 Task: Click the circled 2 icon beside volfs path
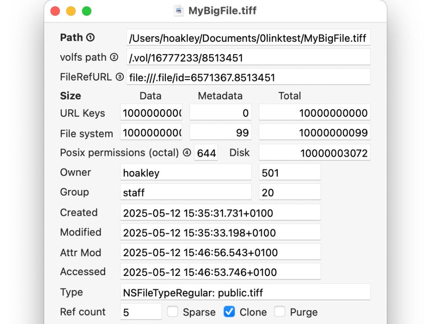point(114,57)
